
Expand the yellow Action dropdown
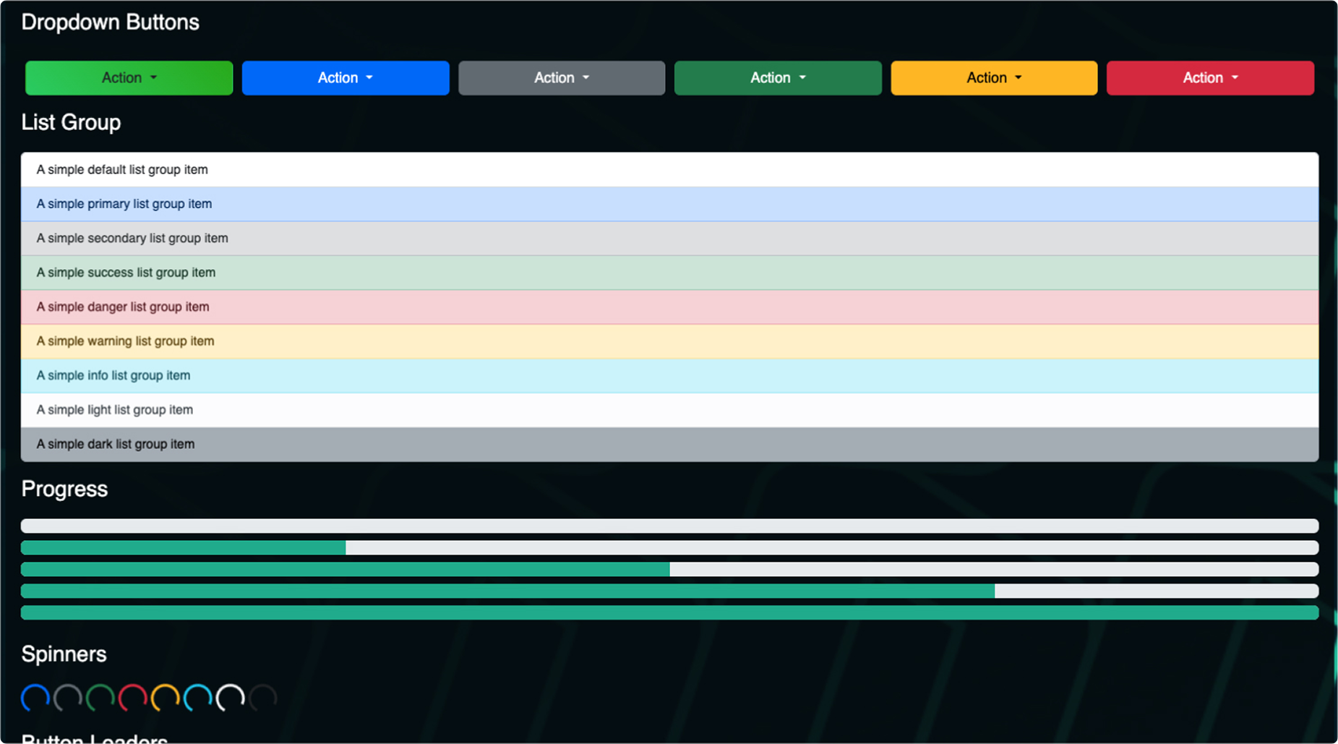click(x=994, y=78)
